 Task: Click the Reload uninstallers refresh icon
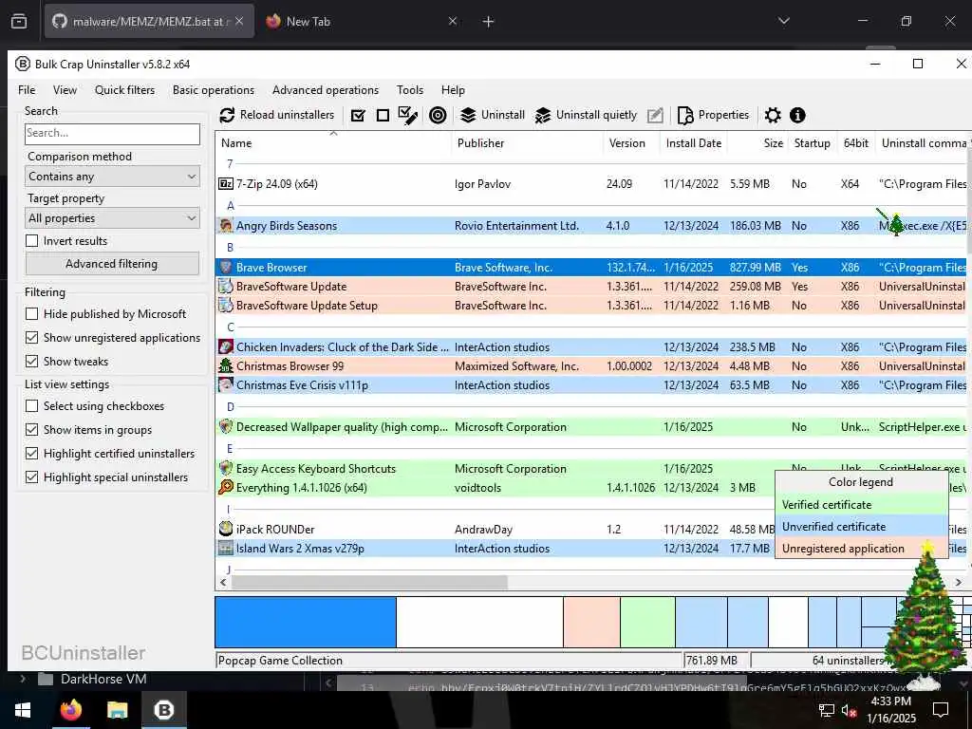click(227, 115)
